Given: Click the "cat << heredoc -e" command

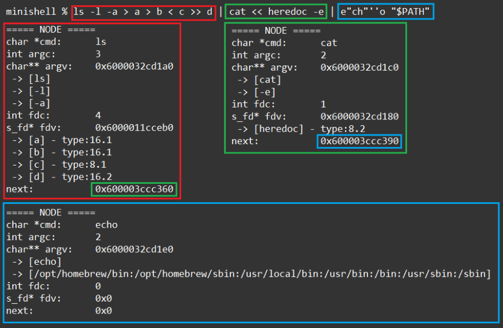Looking at the screenshot, I should [x=276, y=11].
